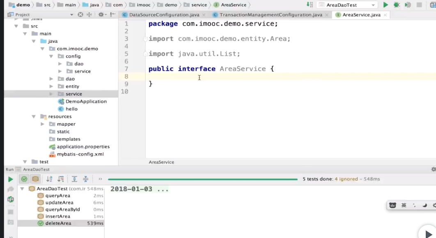The width and height of the screenshot is (436, 238).
Task: Collapse AreaDaoTest results node
Action: pos(22,189)
